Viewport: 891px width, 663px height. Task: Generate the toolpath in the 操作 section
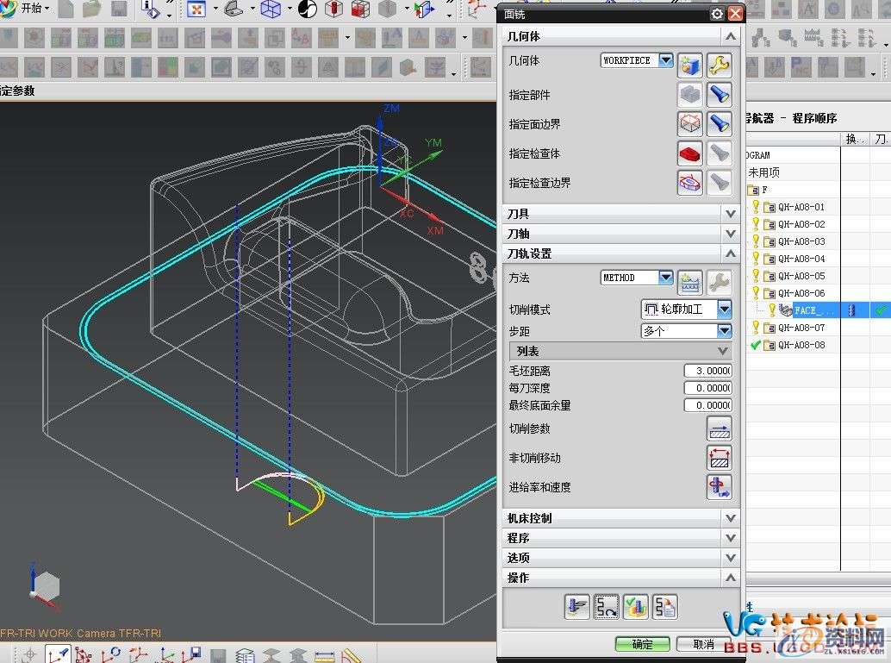click(577, 606)
